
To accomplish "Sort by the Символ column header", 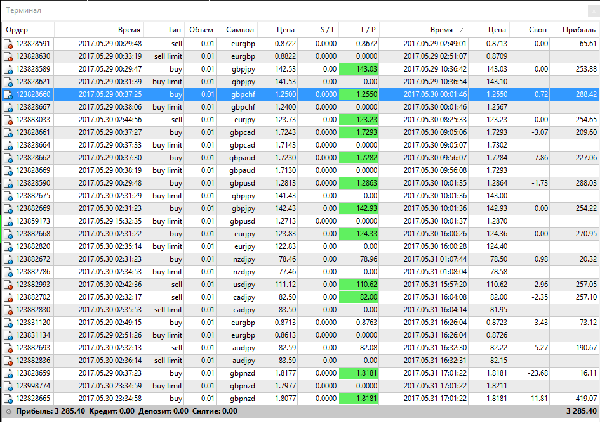I will click(x=237, y=30).
